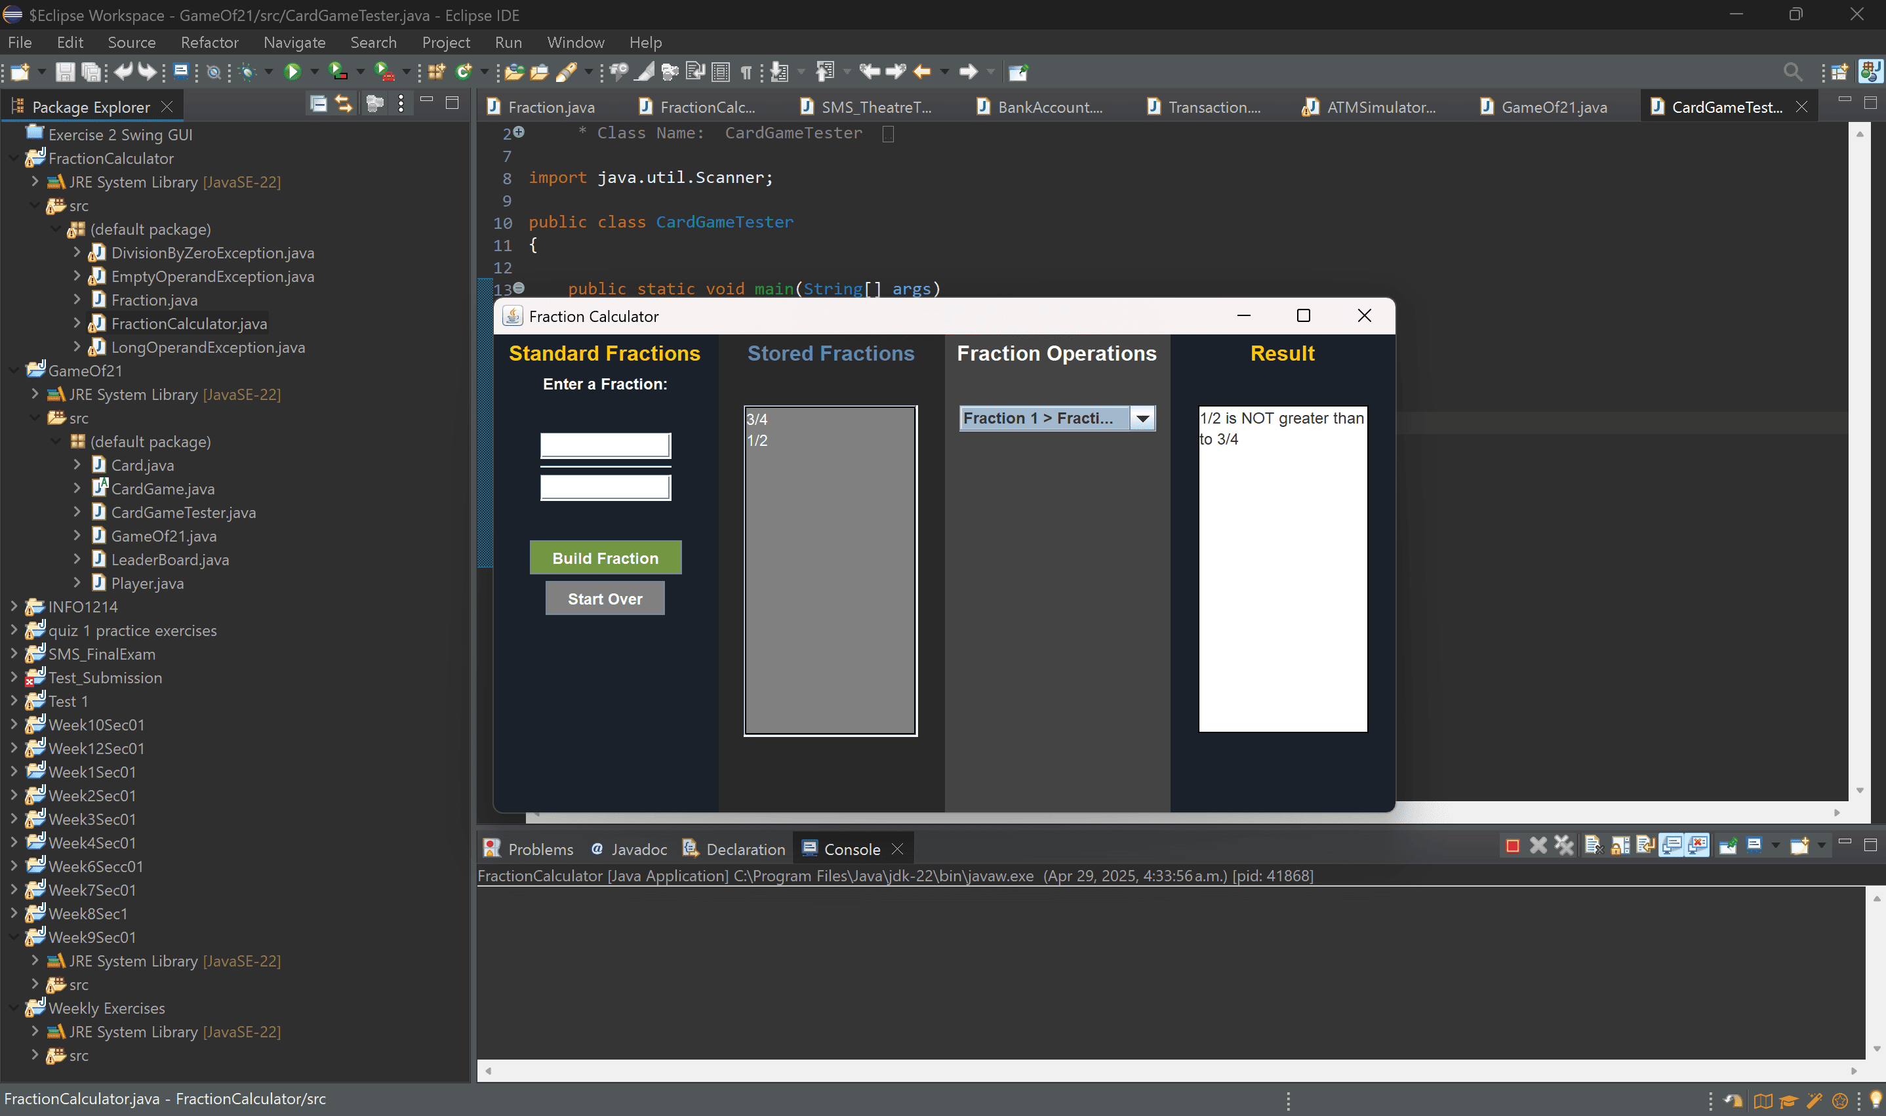This screenshot has height=1116, width=1886.
Task: Toggle Scroll Lock in the Console toolbar
Action: pos(1620,845)
